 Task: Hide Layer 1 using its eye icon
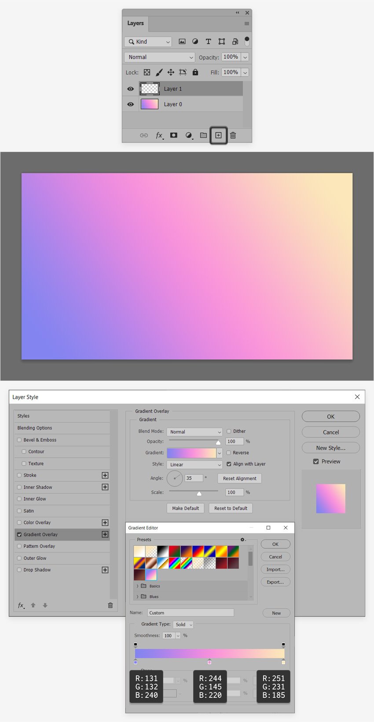tap(131, 89)
